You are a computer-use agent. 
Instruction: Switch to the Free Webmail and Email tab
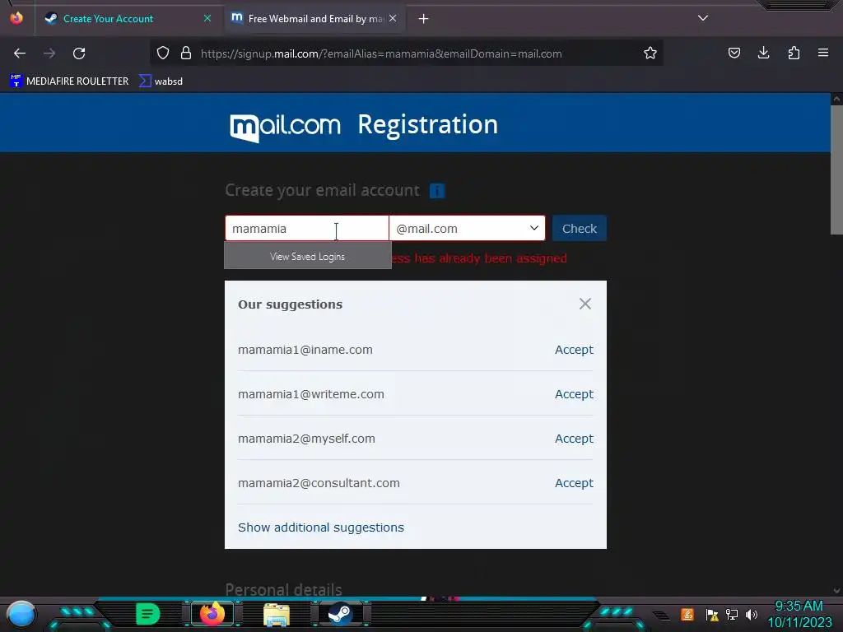pyautogui.click(x=315, y=19)
